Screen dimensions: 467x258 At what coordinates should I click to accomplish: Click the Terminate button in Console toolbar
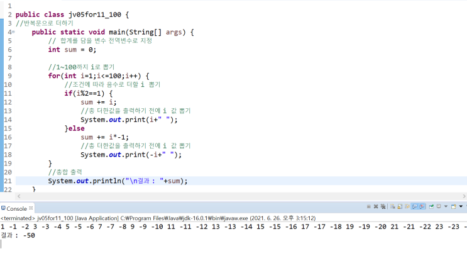coord(368,206)
